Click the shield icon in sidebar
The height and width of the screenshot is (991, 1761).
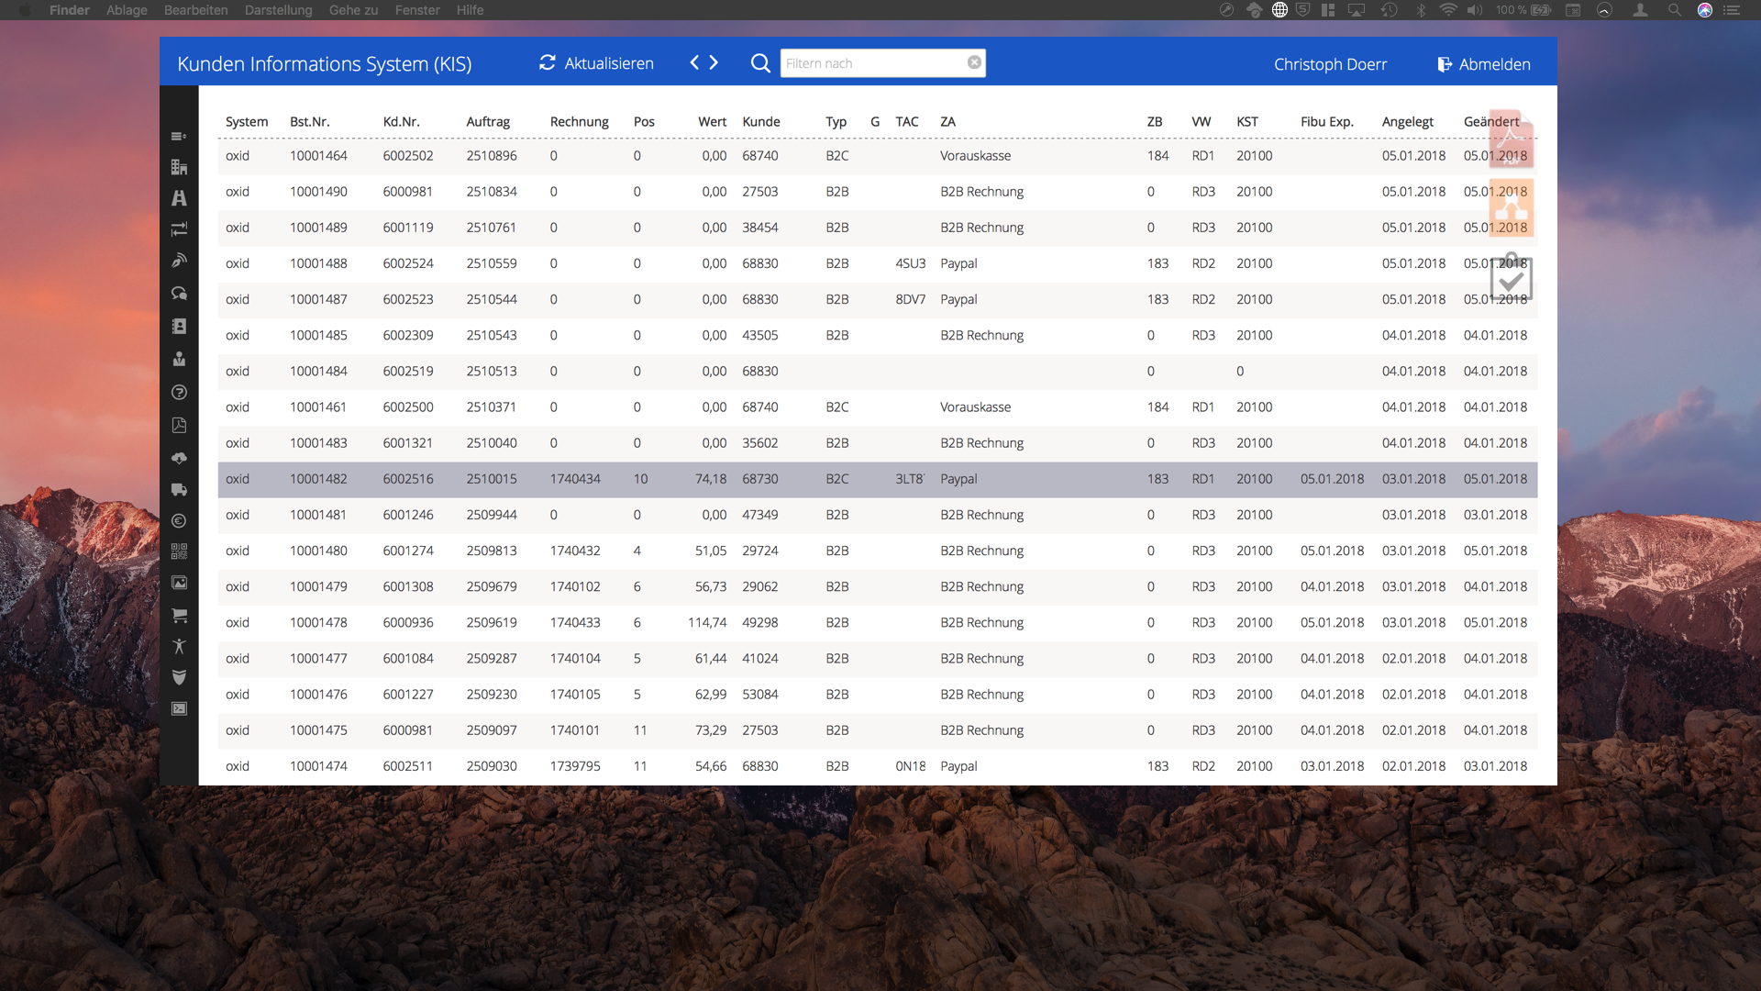pos(179,677)
